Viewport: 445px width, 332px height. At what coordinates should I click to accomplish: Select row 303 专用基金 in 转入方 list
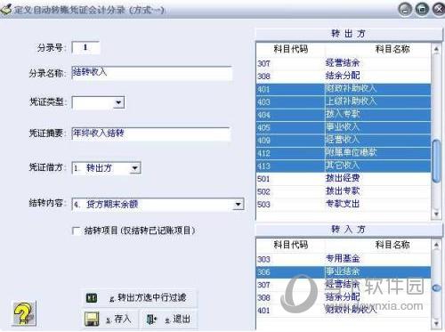344,259
